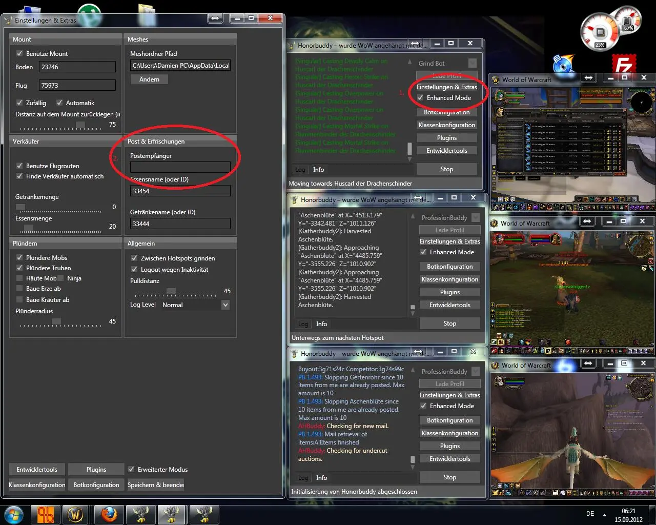Show hidden tray icons arrow
The height and width of the screenshot is (525, 656).
(x=604, y=515)
